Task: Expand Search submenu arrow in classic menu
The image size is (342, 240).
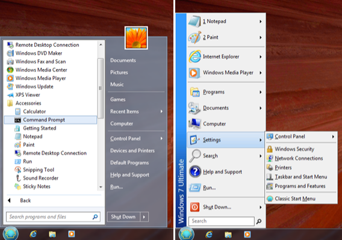Action: click(x=261, y=156)
